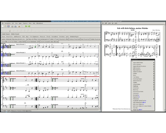
Task: Open the Chords object menu
Action: click(48, 37)
